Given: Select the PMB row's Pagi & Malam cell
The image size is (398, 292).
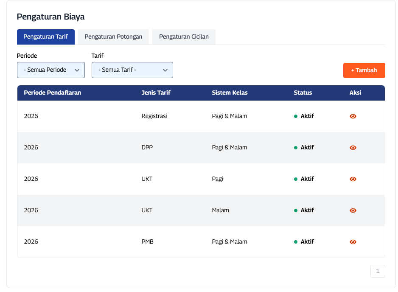Looking at the screenshot, I should 229,242.
